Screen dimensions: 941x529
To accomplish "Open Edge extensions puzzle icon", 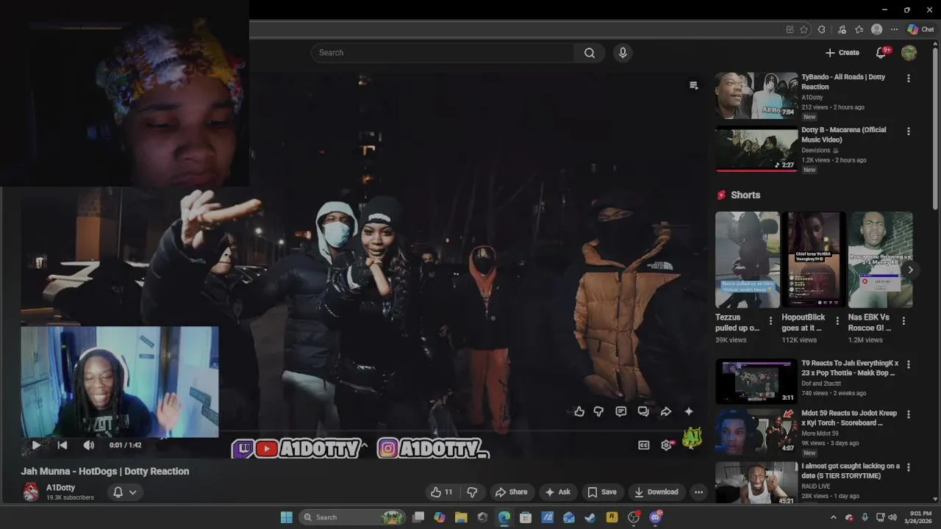I will pyautogui.click(x=822, y=29).
